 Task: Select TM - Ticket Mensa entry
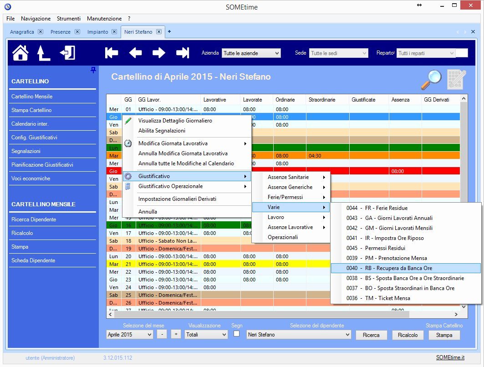406,298
